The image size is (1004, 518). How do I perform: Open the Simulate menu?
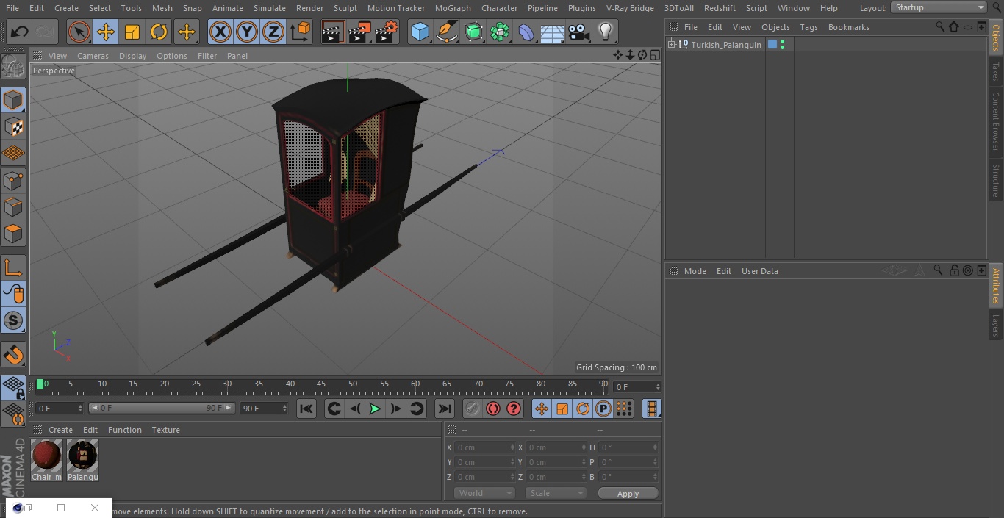coord(269,8)
